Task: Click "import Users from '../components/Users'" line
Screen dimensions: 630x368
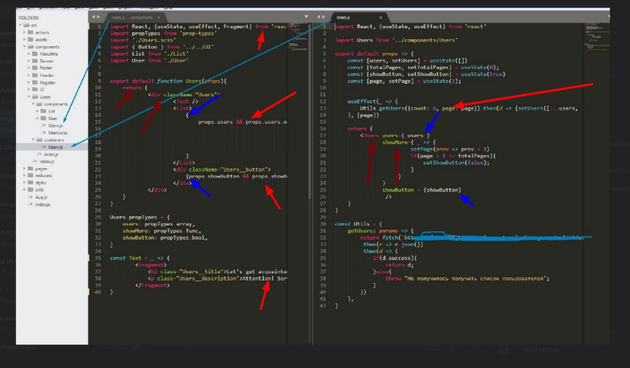Action: 396,40
